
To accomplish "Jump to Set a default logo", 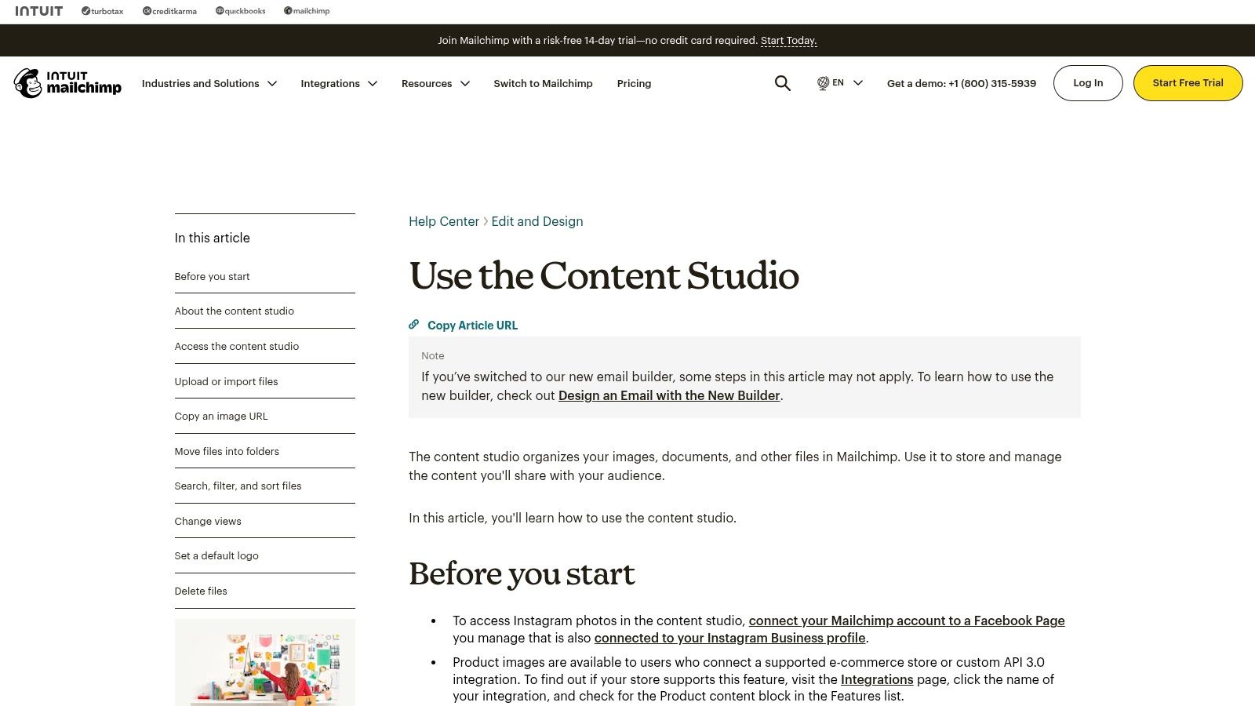I will click(x=216, y=555).
